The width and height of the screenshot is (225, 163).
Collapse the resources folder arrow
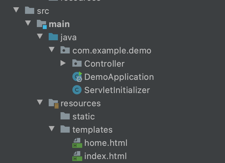coord(40,103)
